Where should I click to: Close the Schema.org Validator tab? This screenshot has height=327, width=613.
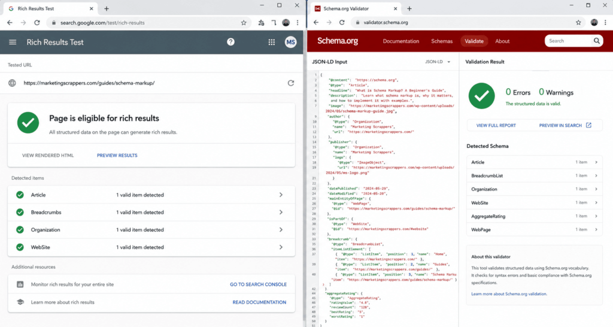point(395,8)
